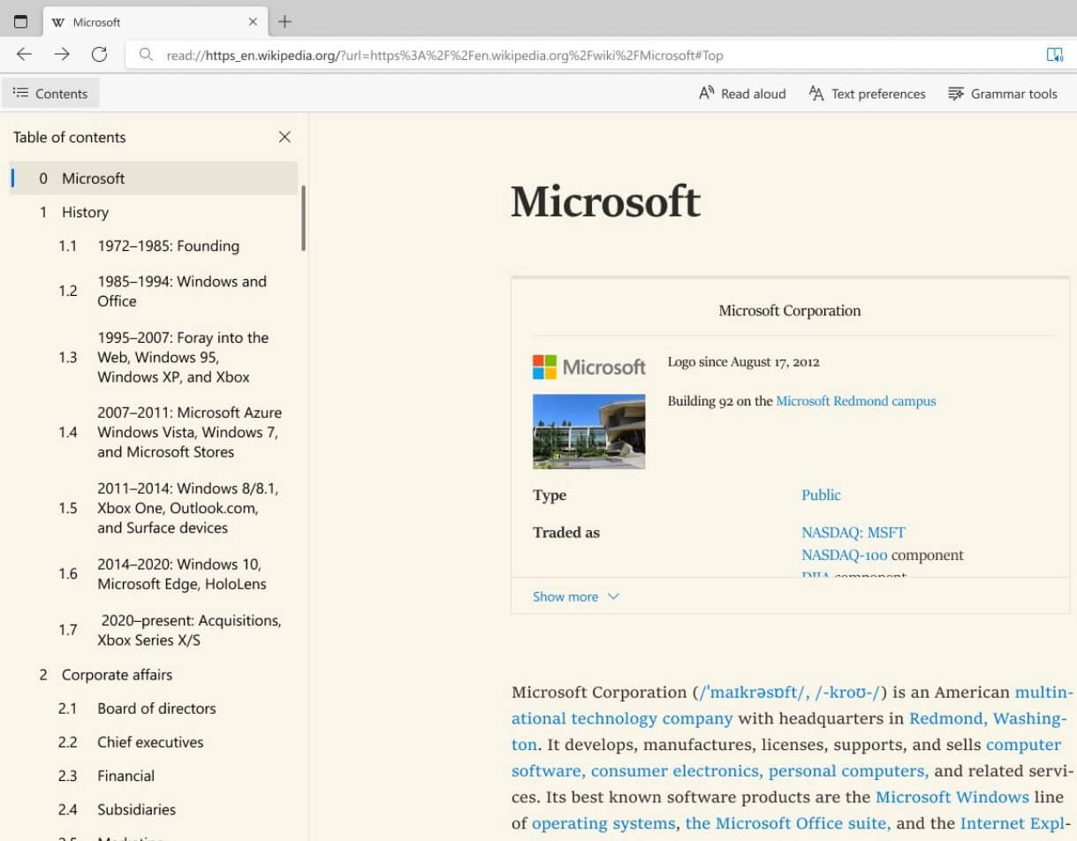Go back with the back arrow
This screenshot has height=841, width=1077.
coord(24,55)
